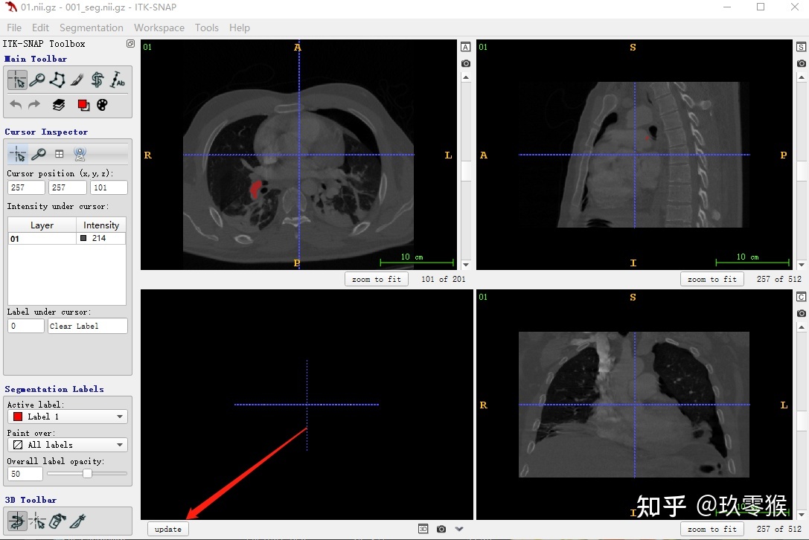
Task: Open the Color Map palette icon
Action: click(x=102, y=105)
